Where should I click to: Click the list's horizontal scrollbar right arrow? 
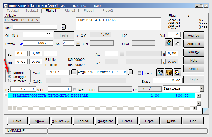click(x=194, y=108)
